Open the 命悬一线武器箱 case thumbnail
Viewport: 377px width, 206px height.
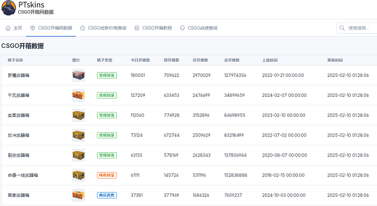tap(79, 175)
